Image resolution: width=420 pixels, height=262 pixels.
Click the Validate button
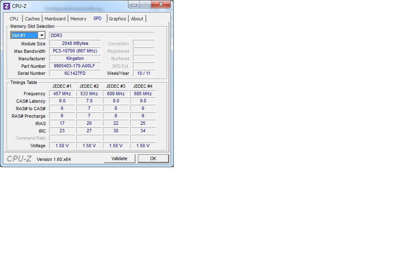tap(120, 158)
